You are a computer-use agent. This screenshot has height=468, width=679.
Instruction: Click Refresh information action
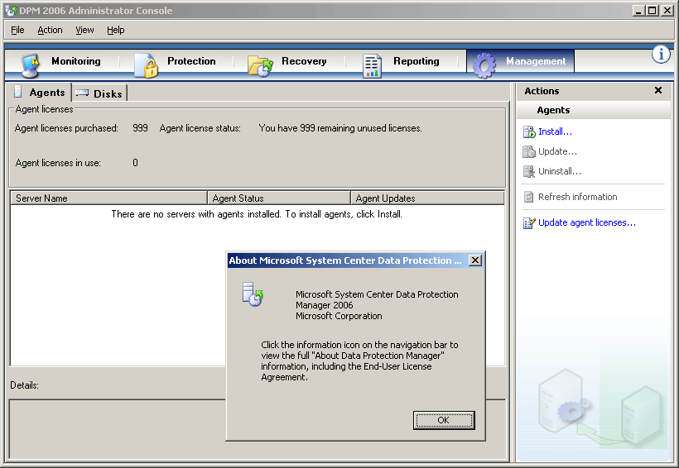(578, 197)
